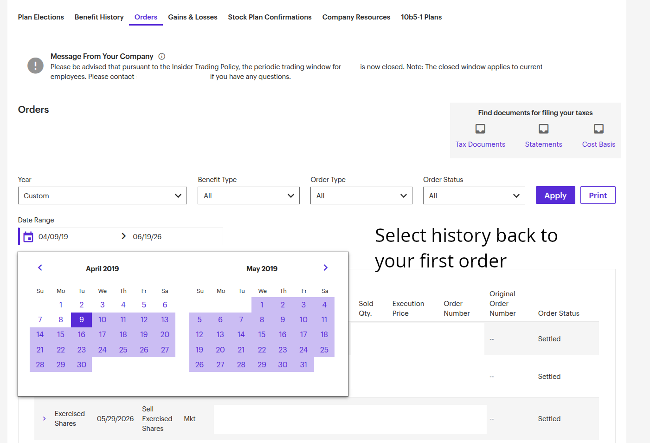The width and height of the screenshot is (650, 443).
Task: Expand the Exercised Shares order row
Action: tap(44, 418)
